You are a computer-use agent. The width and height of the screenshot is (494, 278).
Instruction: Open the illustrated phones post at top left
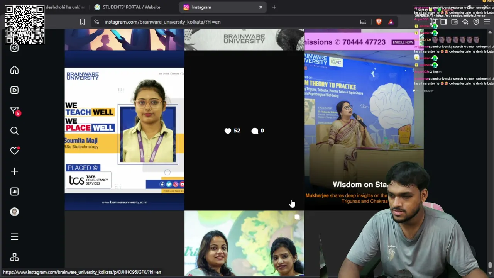click(x=124, y=40)
